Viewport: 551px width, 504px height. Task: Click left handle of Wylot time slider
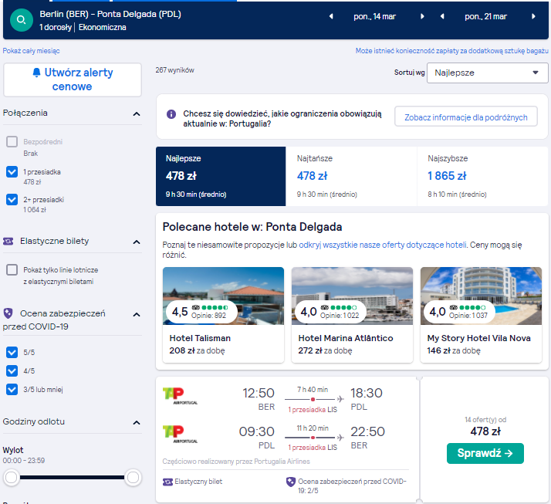coord(12,477)
